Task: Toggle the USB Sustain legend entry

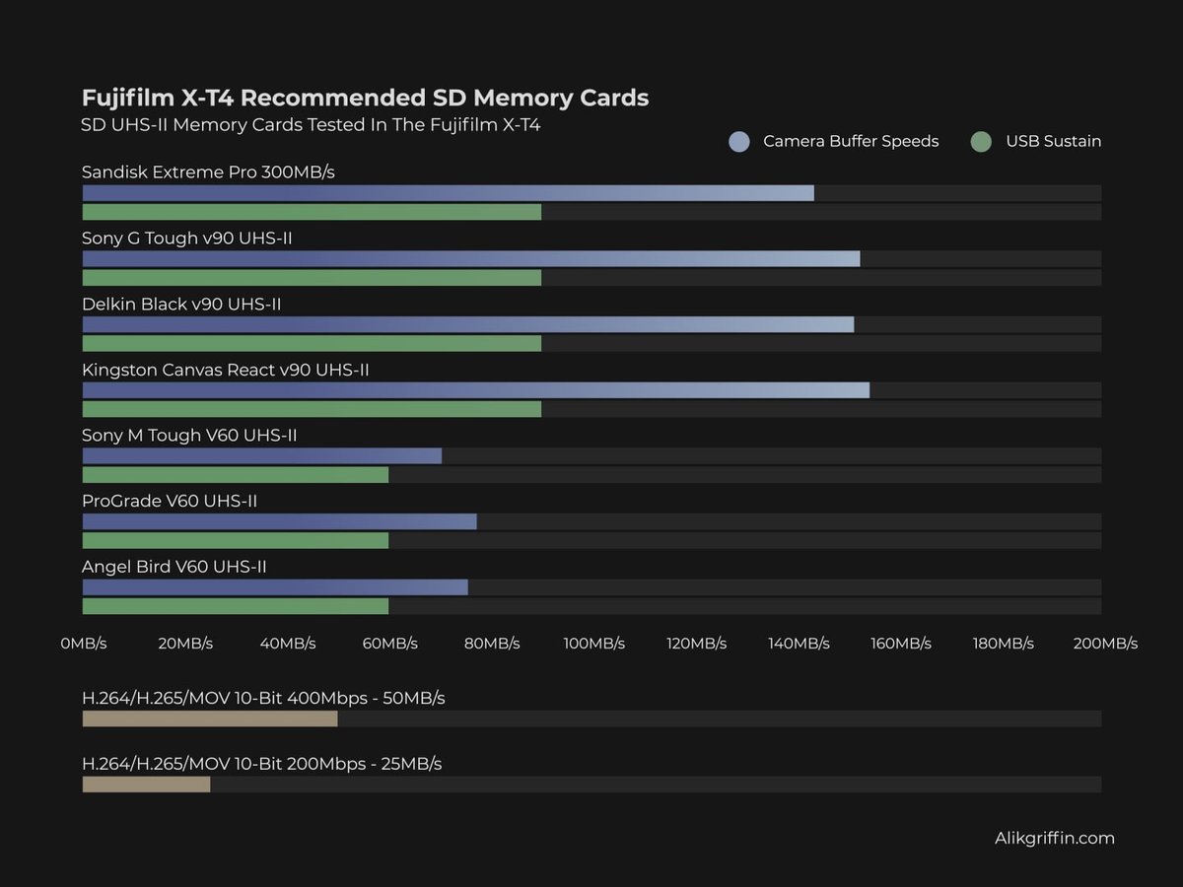Action: (1052, 141)
